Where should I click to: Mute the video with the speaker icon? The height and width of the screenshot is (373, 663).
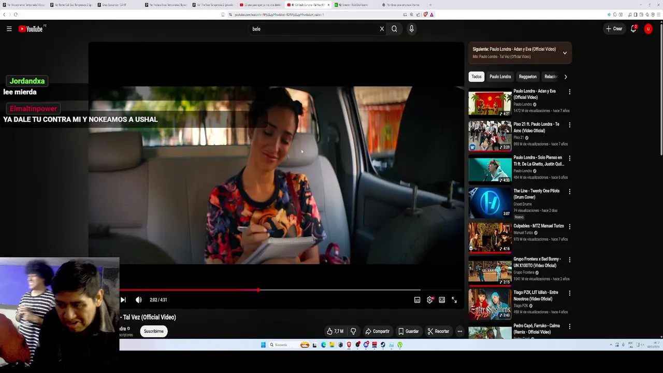(x=138, y=300)
